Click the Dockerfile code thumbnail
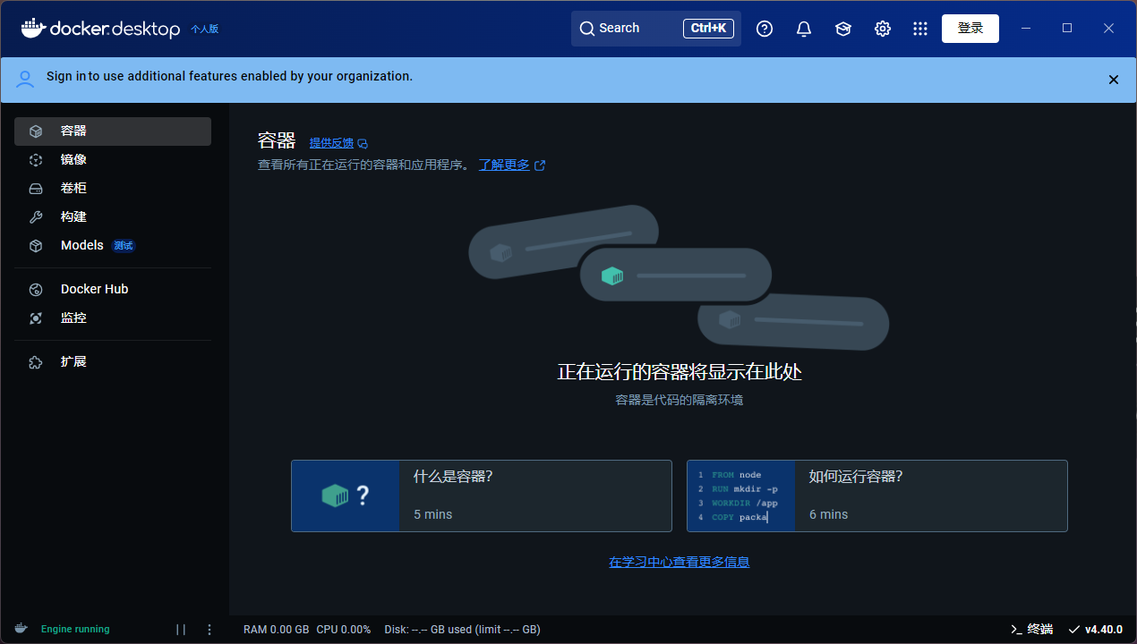 [x=741, y=496]
